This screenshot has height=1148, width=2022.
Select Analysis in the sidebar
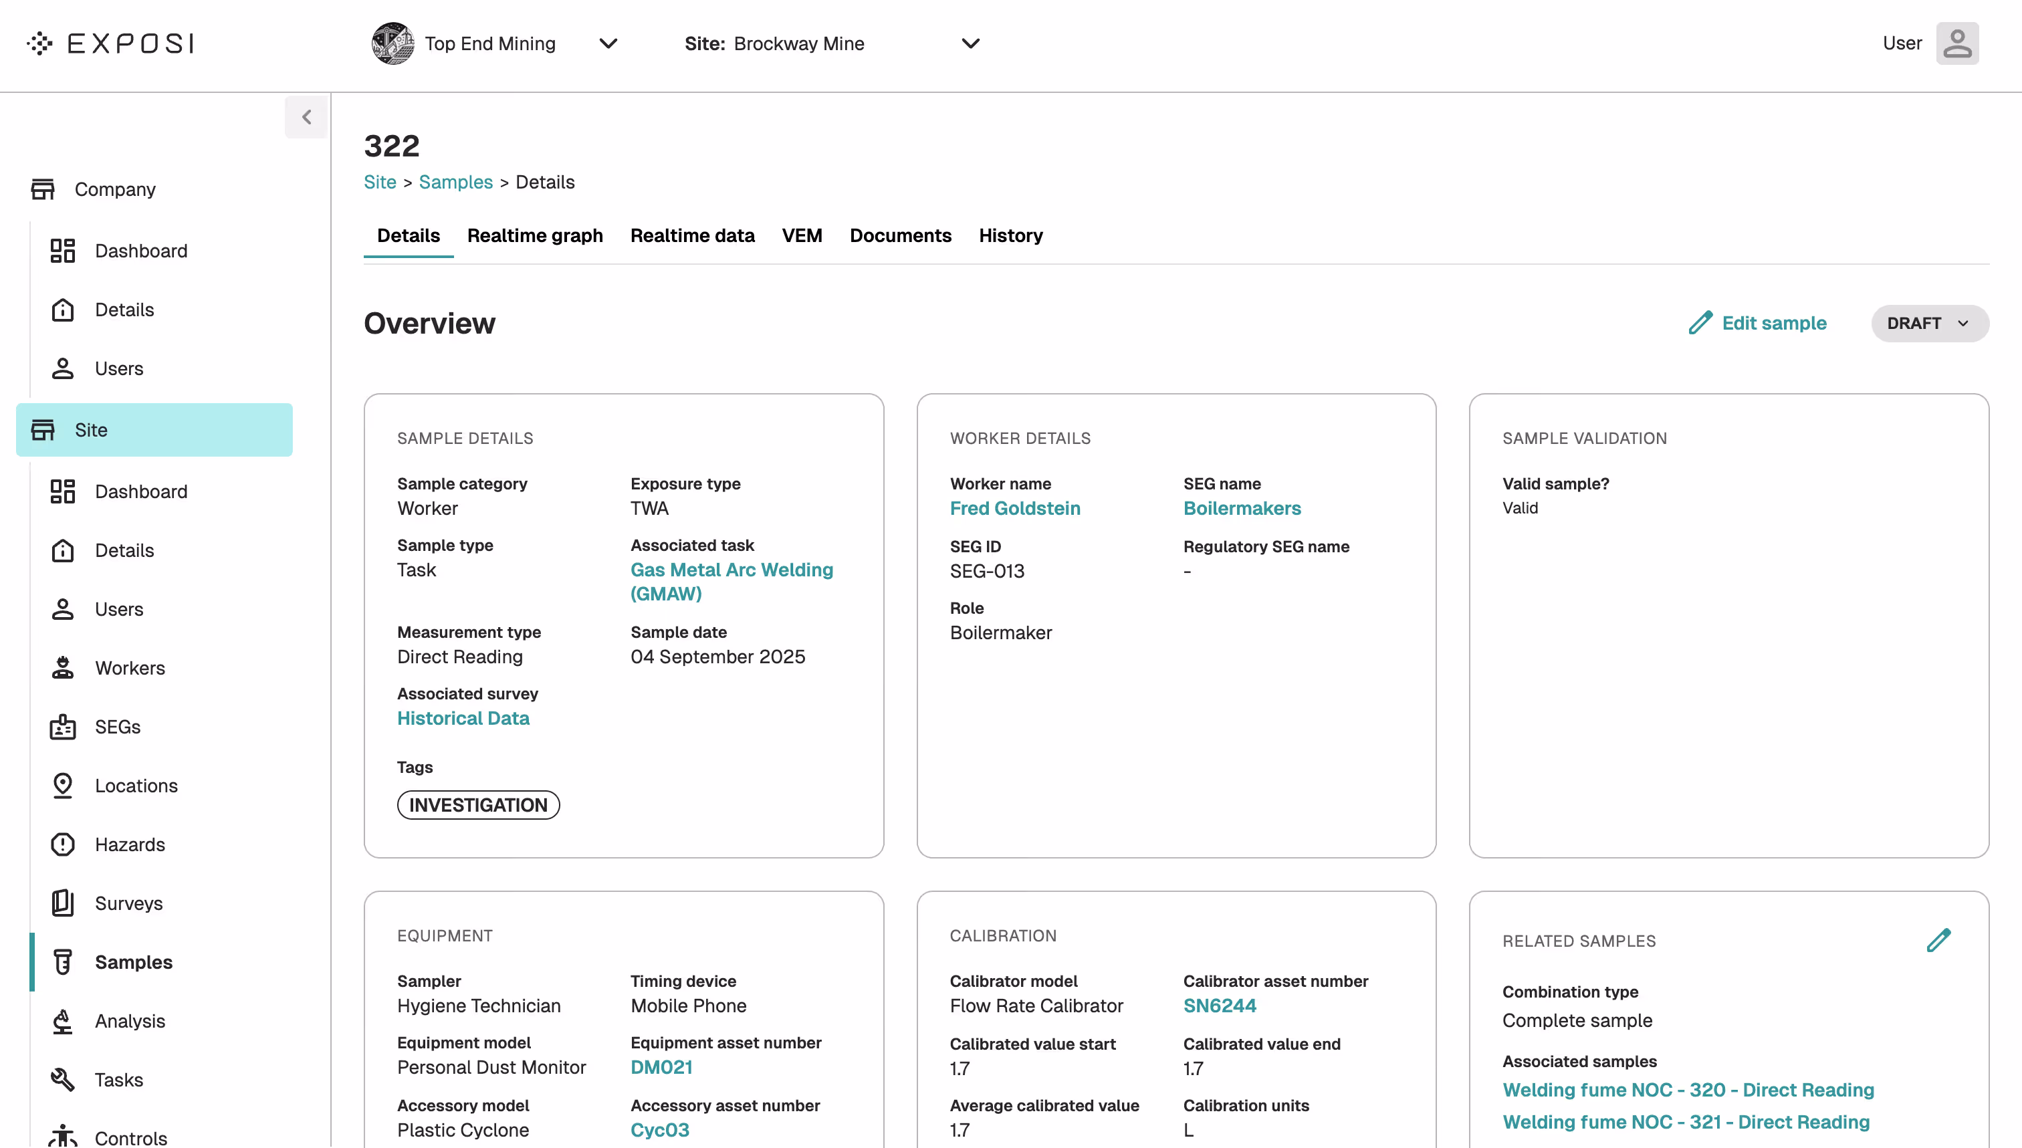(130, 1021)
